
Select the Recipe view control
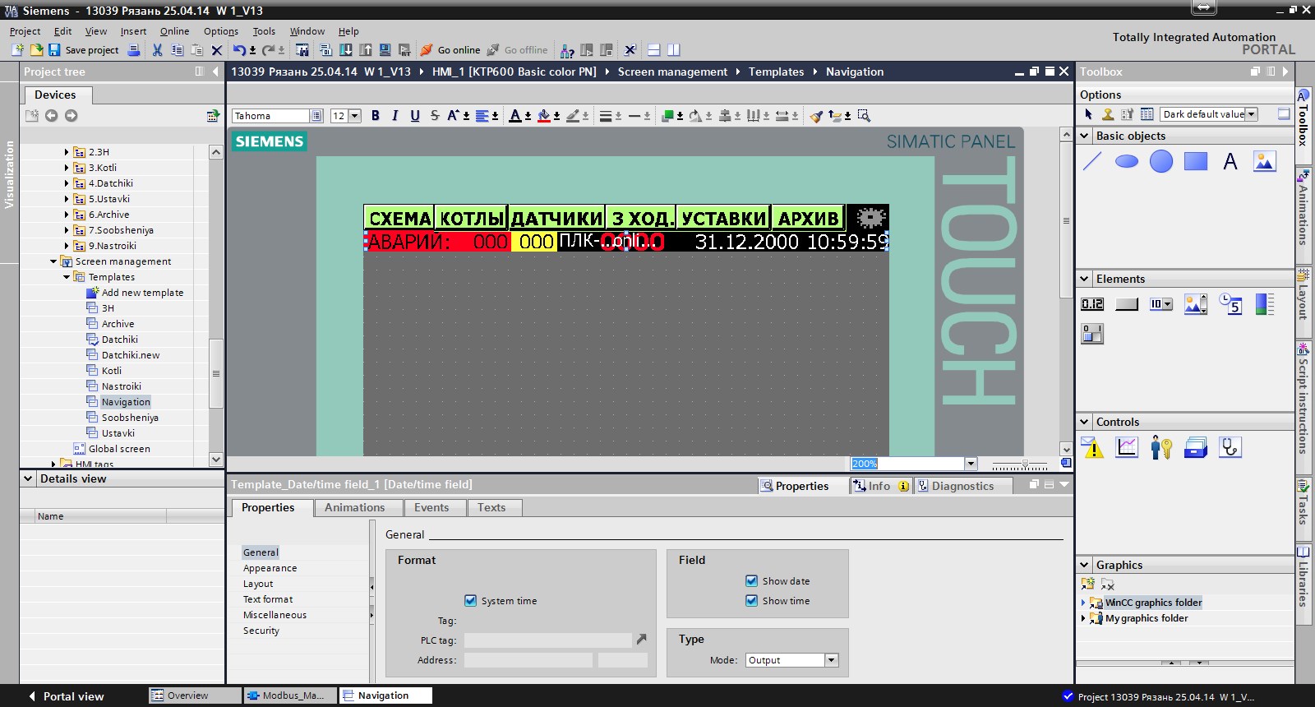point(1196,447)
